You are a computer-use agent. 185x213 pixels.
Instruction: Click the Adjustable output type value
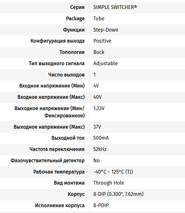pyautogui.click(x=106, y=63)
